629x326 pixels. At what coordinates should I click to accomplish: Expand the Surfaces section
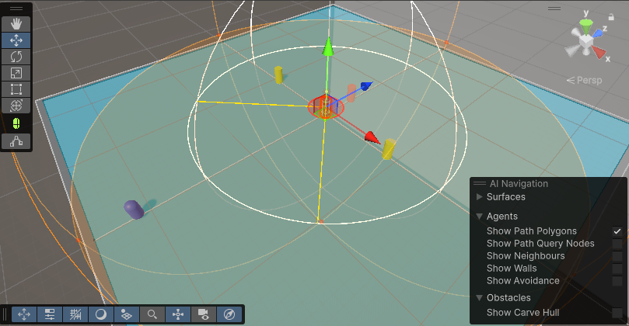(x=480, y=196)
